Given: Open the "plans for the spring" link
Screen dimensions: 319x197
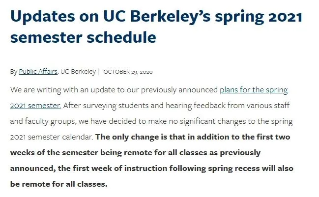Looking at the screenshot, I should (x=253, y=90).
